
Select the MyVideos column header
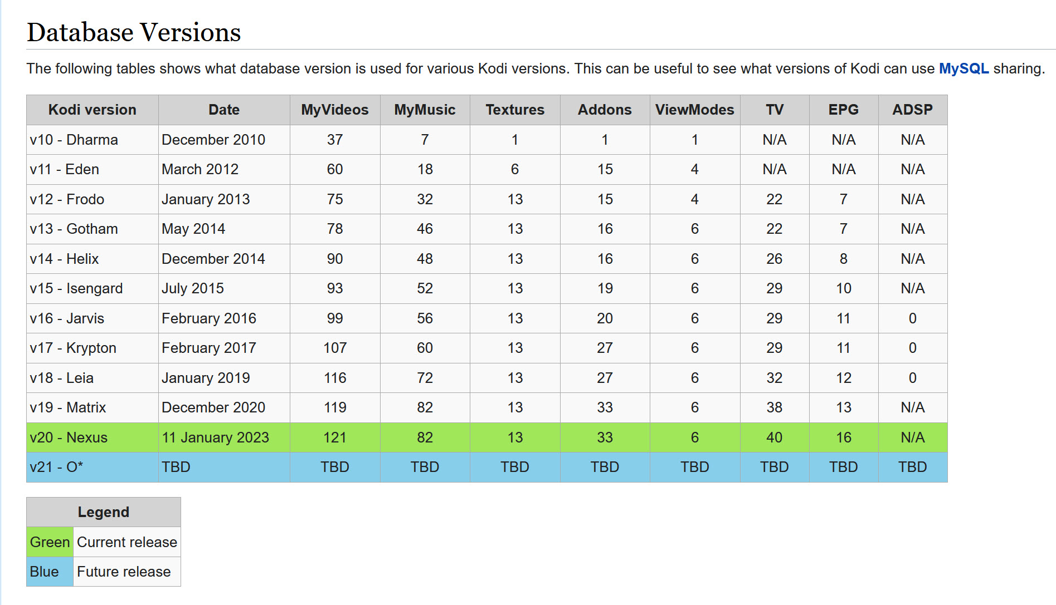point(335,110)
